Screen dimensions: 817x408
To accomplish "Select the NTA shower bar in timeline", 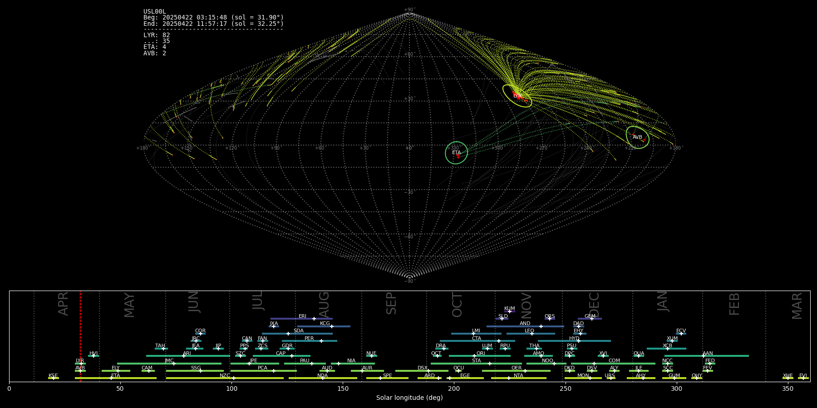I will click(519, 378).
